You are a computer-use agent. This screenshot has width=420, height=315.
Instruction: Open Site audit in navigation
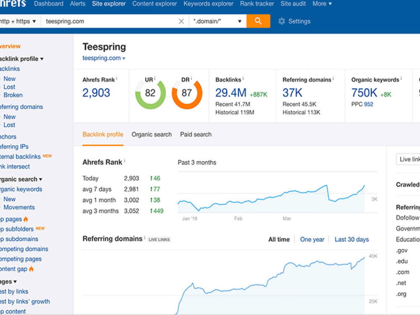(x=293, y=4)
